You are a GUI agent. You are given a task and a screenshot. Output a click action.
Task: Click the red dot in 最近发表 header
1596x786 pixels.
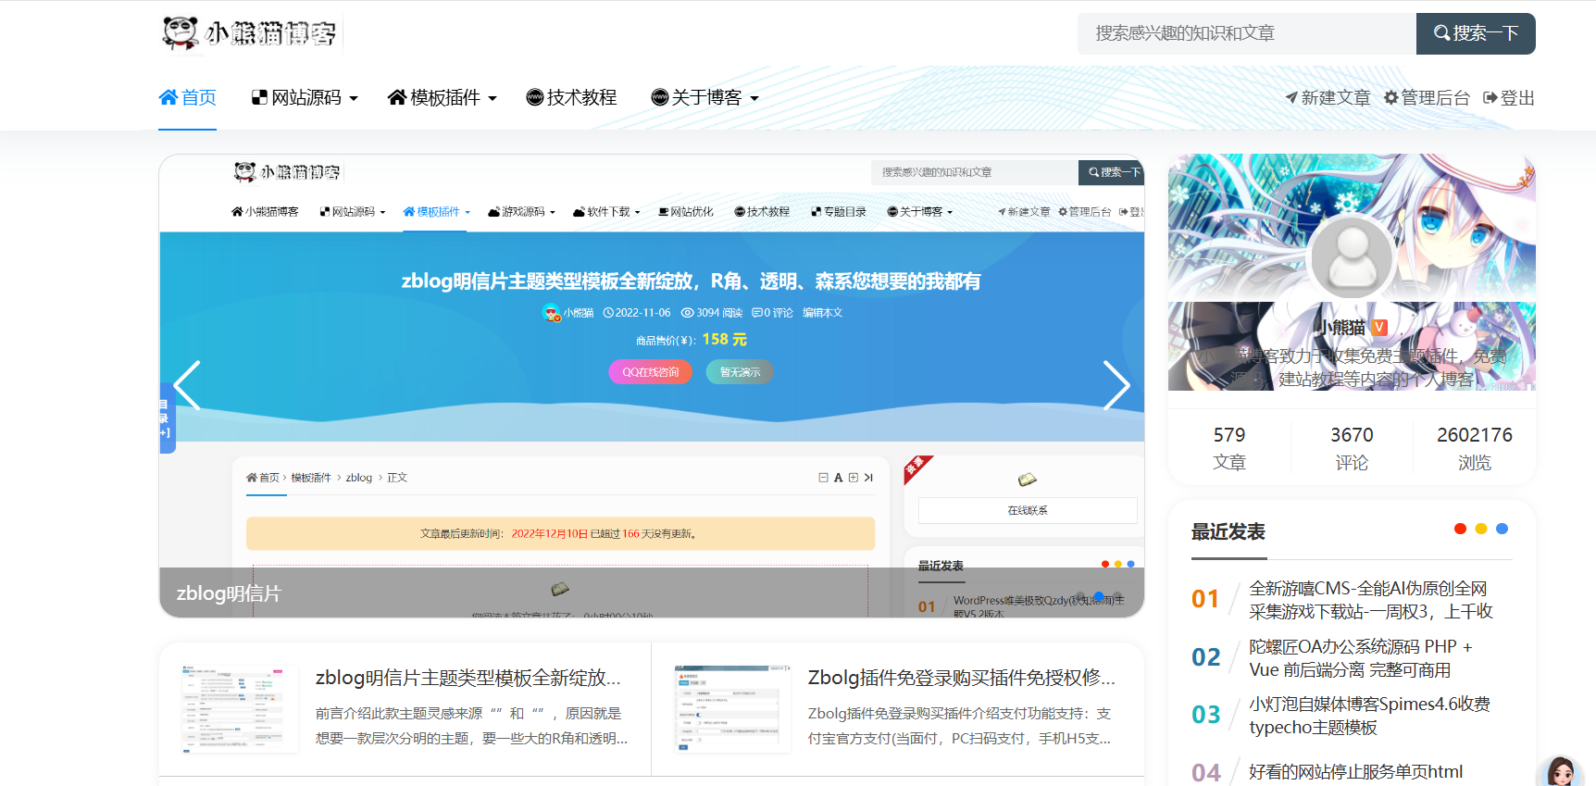click(1460, 529)
